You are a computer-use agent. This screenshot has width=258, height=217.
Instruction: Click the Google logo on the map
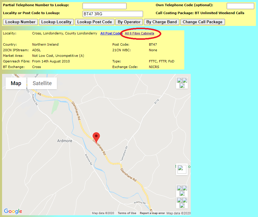coord(13,211)
